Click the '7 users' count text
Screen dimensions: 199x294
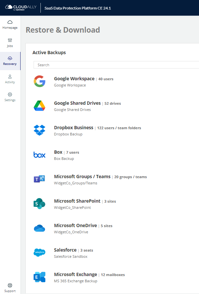coord(73,152)
